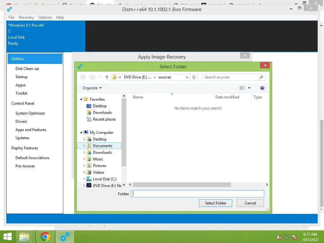Expand the Documents tree node

click(x=84, y=146)
